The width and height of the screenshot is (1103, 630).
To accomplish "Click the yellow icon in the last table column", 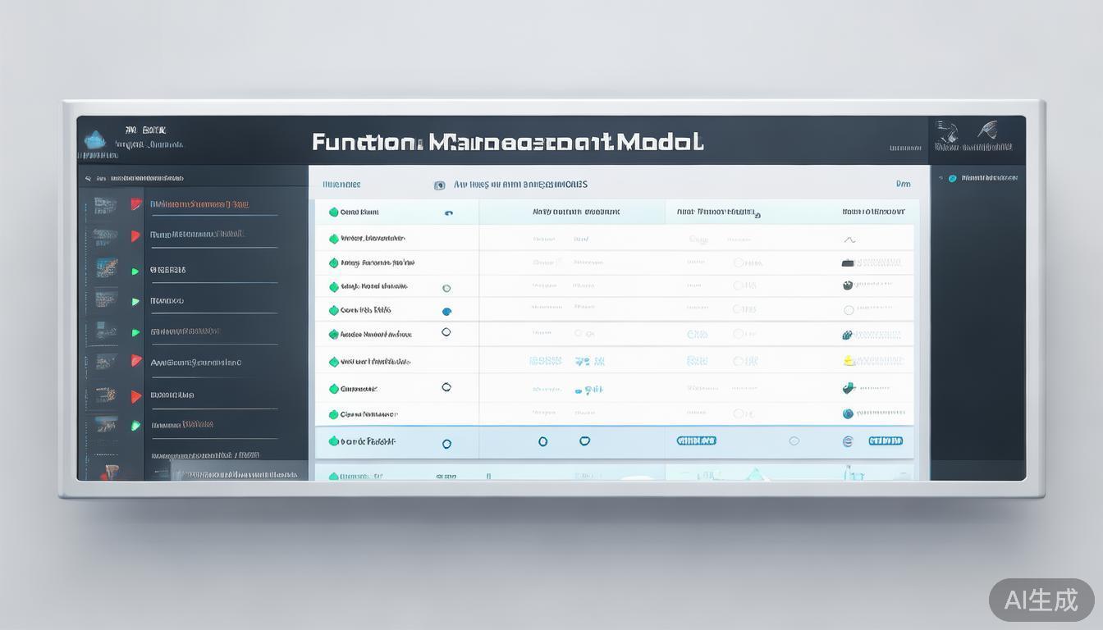I will click(x=849, y=361).
